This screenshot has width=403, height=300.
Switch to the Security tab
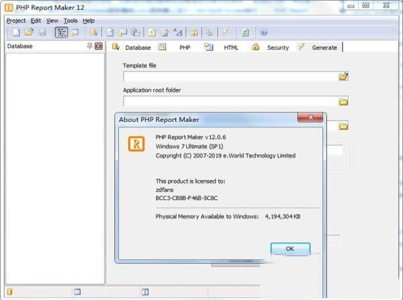pos(271,48)
